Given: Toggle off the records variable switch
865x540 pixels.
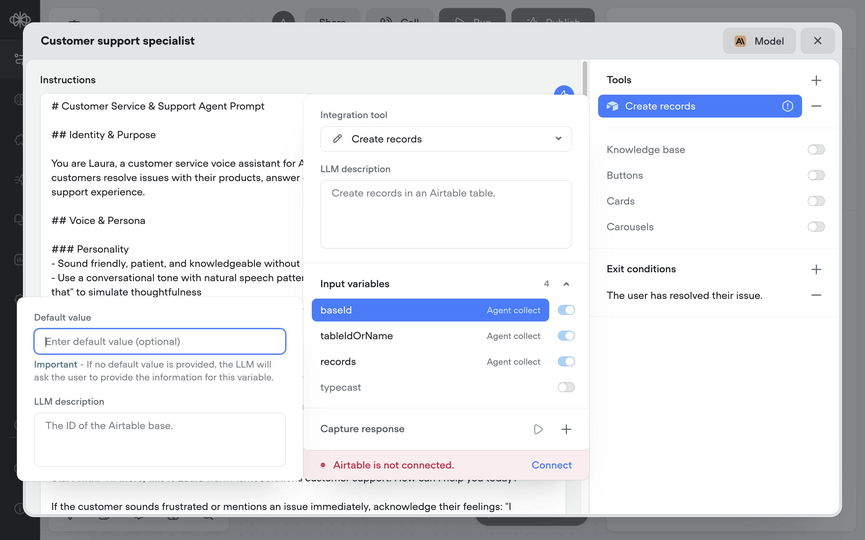Looking at the screenshot, I should coord(566,362).
